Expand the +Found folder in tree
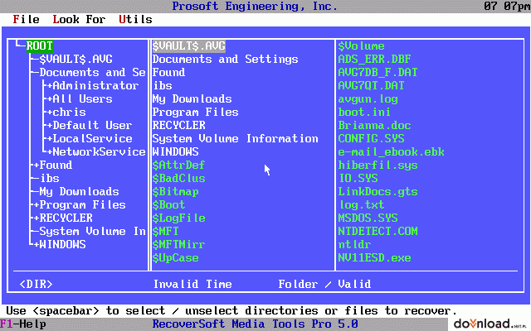The height and width of the screenshot is (331, 531). [x=53, y=165]
